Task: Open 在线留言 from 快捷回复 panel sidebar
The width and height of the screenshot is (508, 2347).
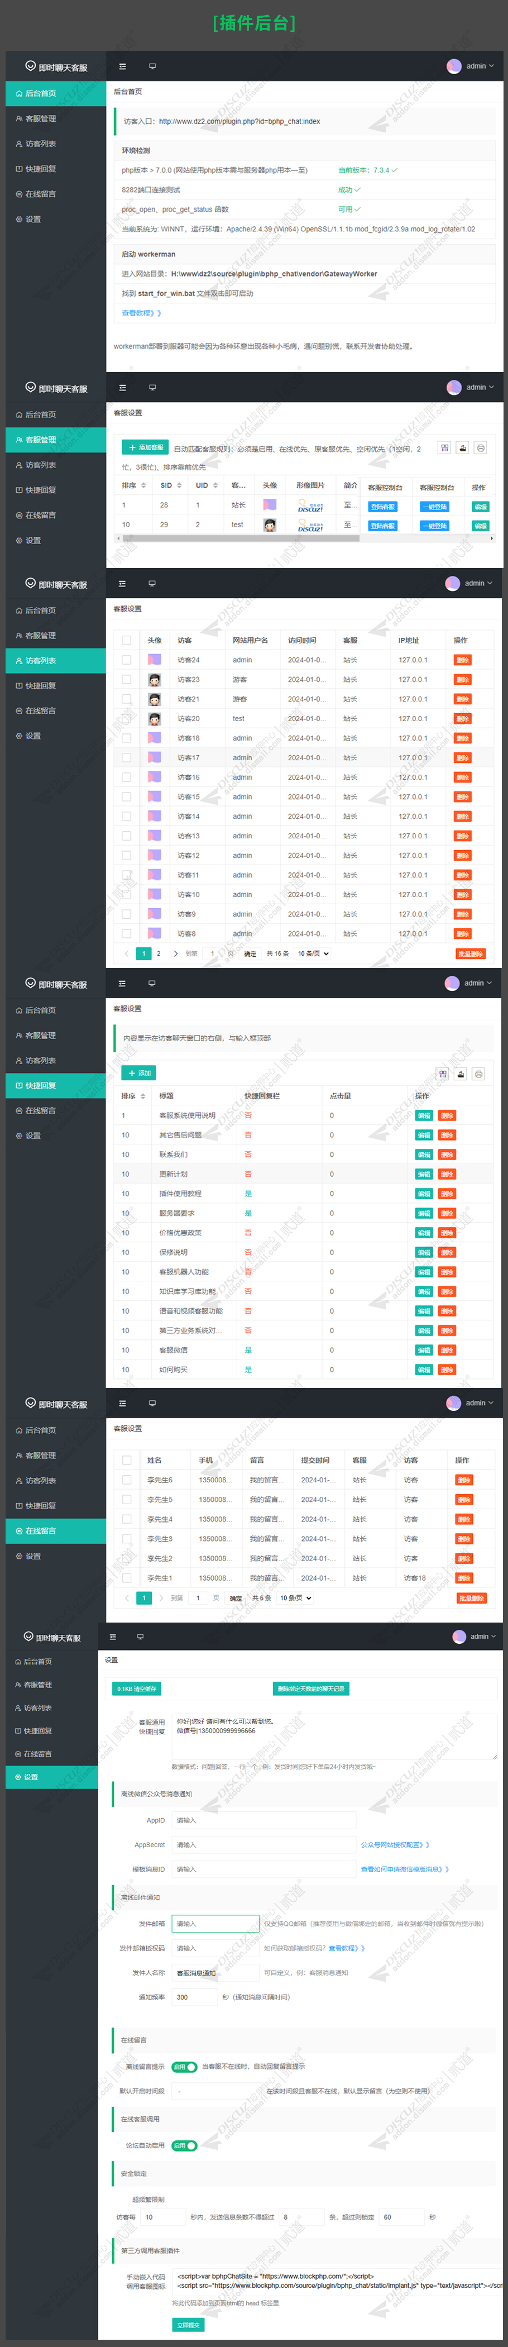Action: tap(55, 1110)
